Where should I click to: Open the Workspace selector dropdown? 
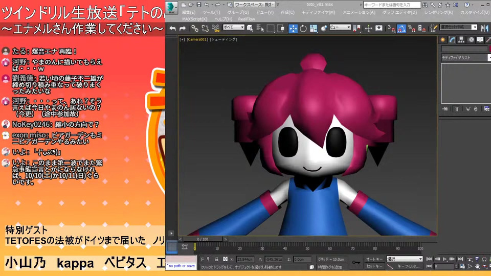[x=254, y=5]
